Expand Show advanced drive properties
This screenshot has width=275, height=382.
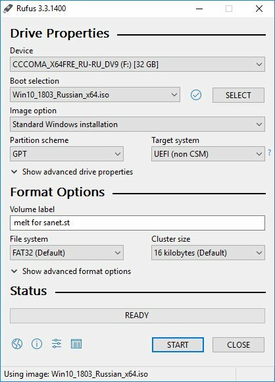click(x=72, y=172)
